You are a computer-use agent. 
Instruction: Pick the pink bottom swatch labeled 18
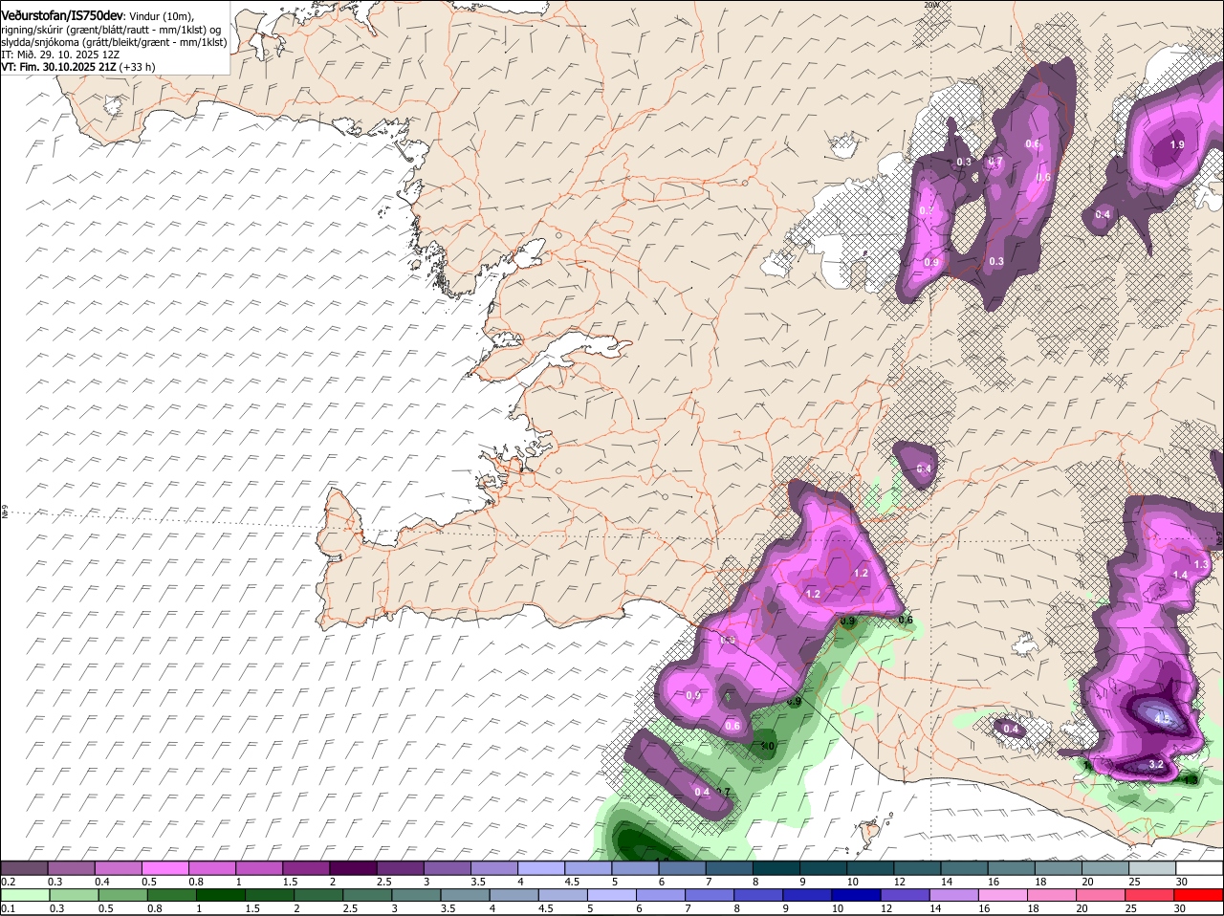point(1051,895)
